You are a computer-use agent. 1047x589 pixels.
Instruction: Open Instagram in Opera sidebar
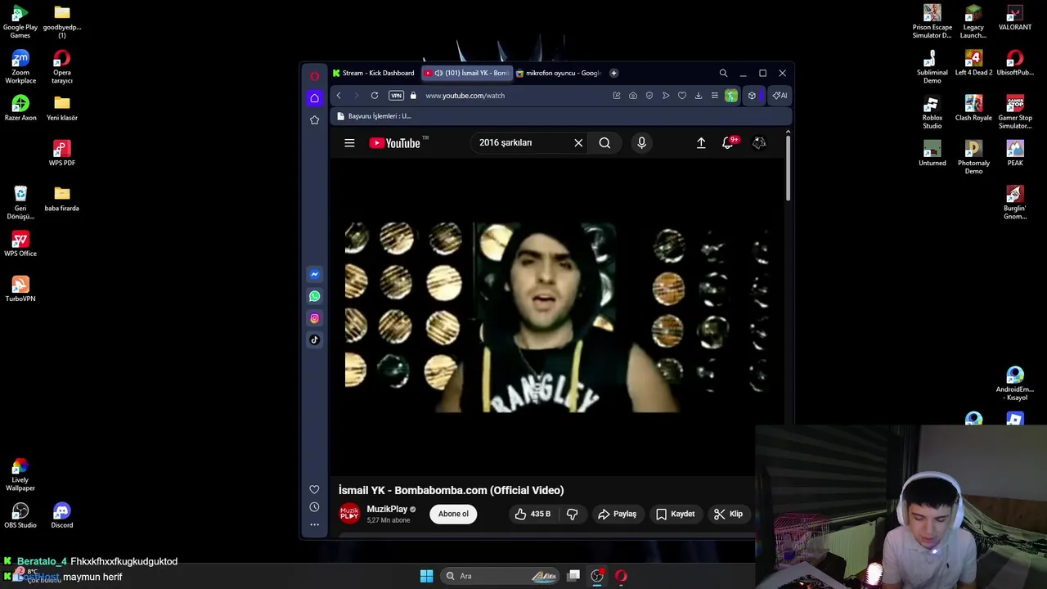pos(314,318)
